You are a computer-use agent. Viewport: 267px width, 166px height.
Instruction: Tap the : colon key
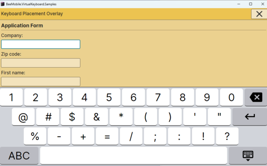179,136
